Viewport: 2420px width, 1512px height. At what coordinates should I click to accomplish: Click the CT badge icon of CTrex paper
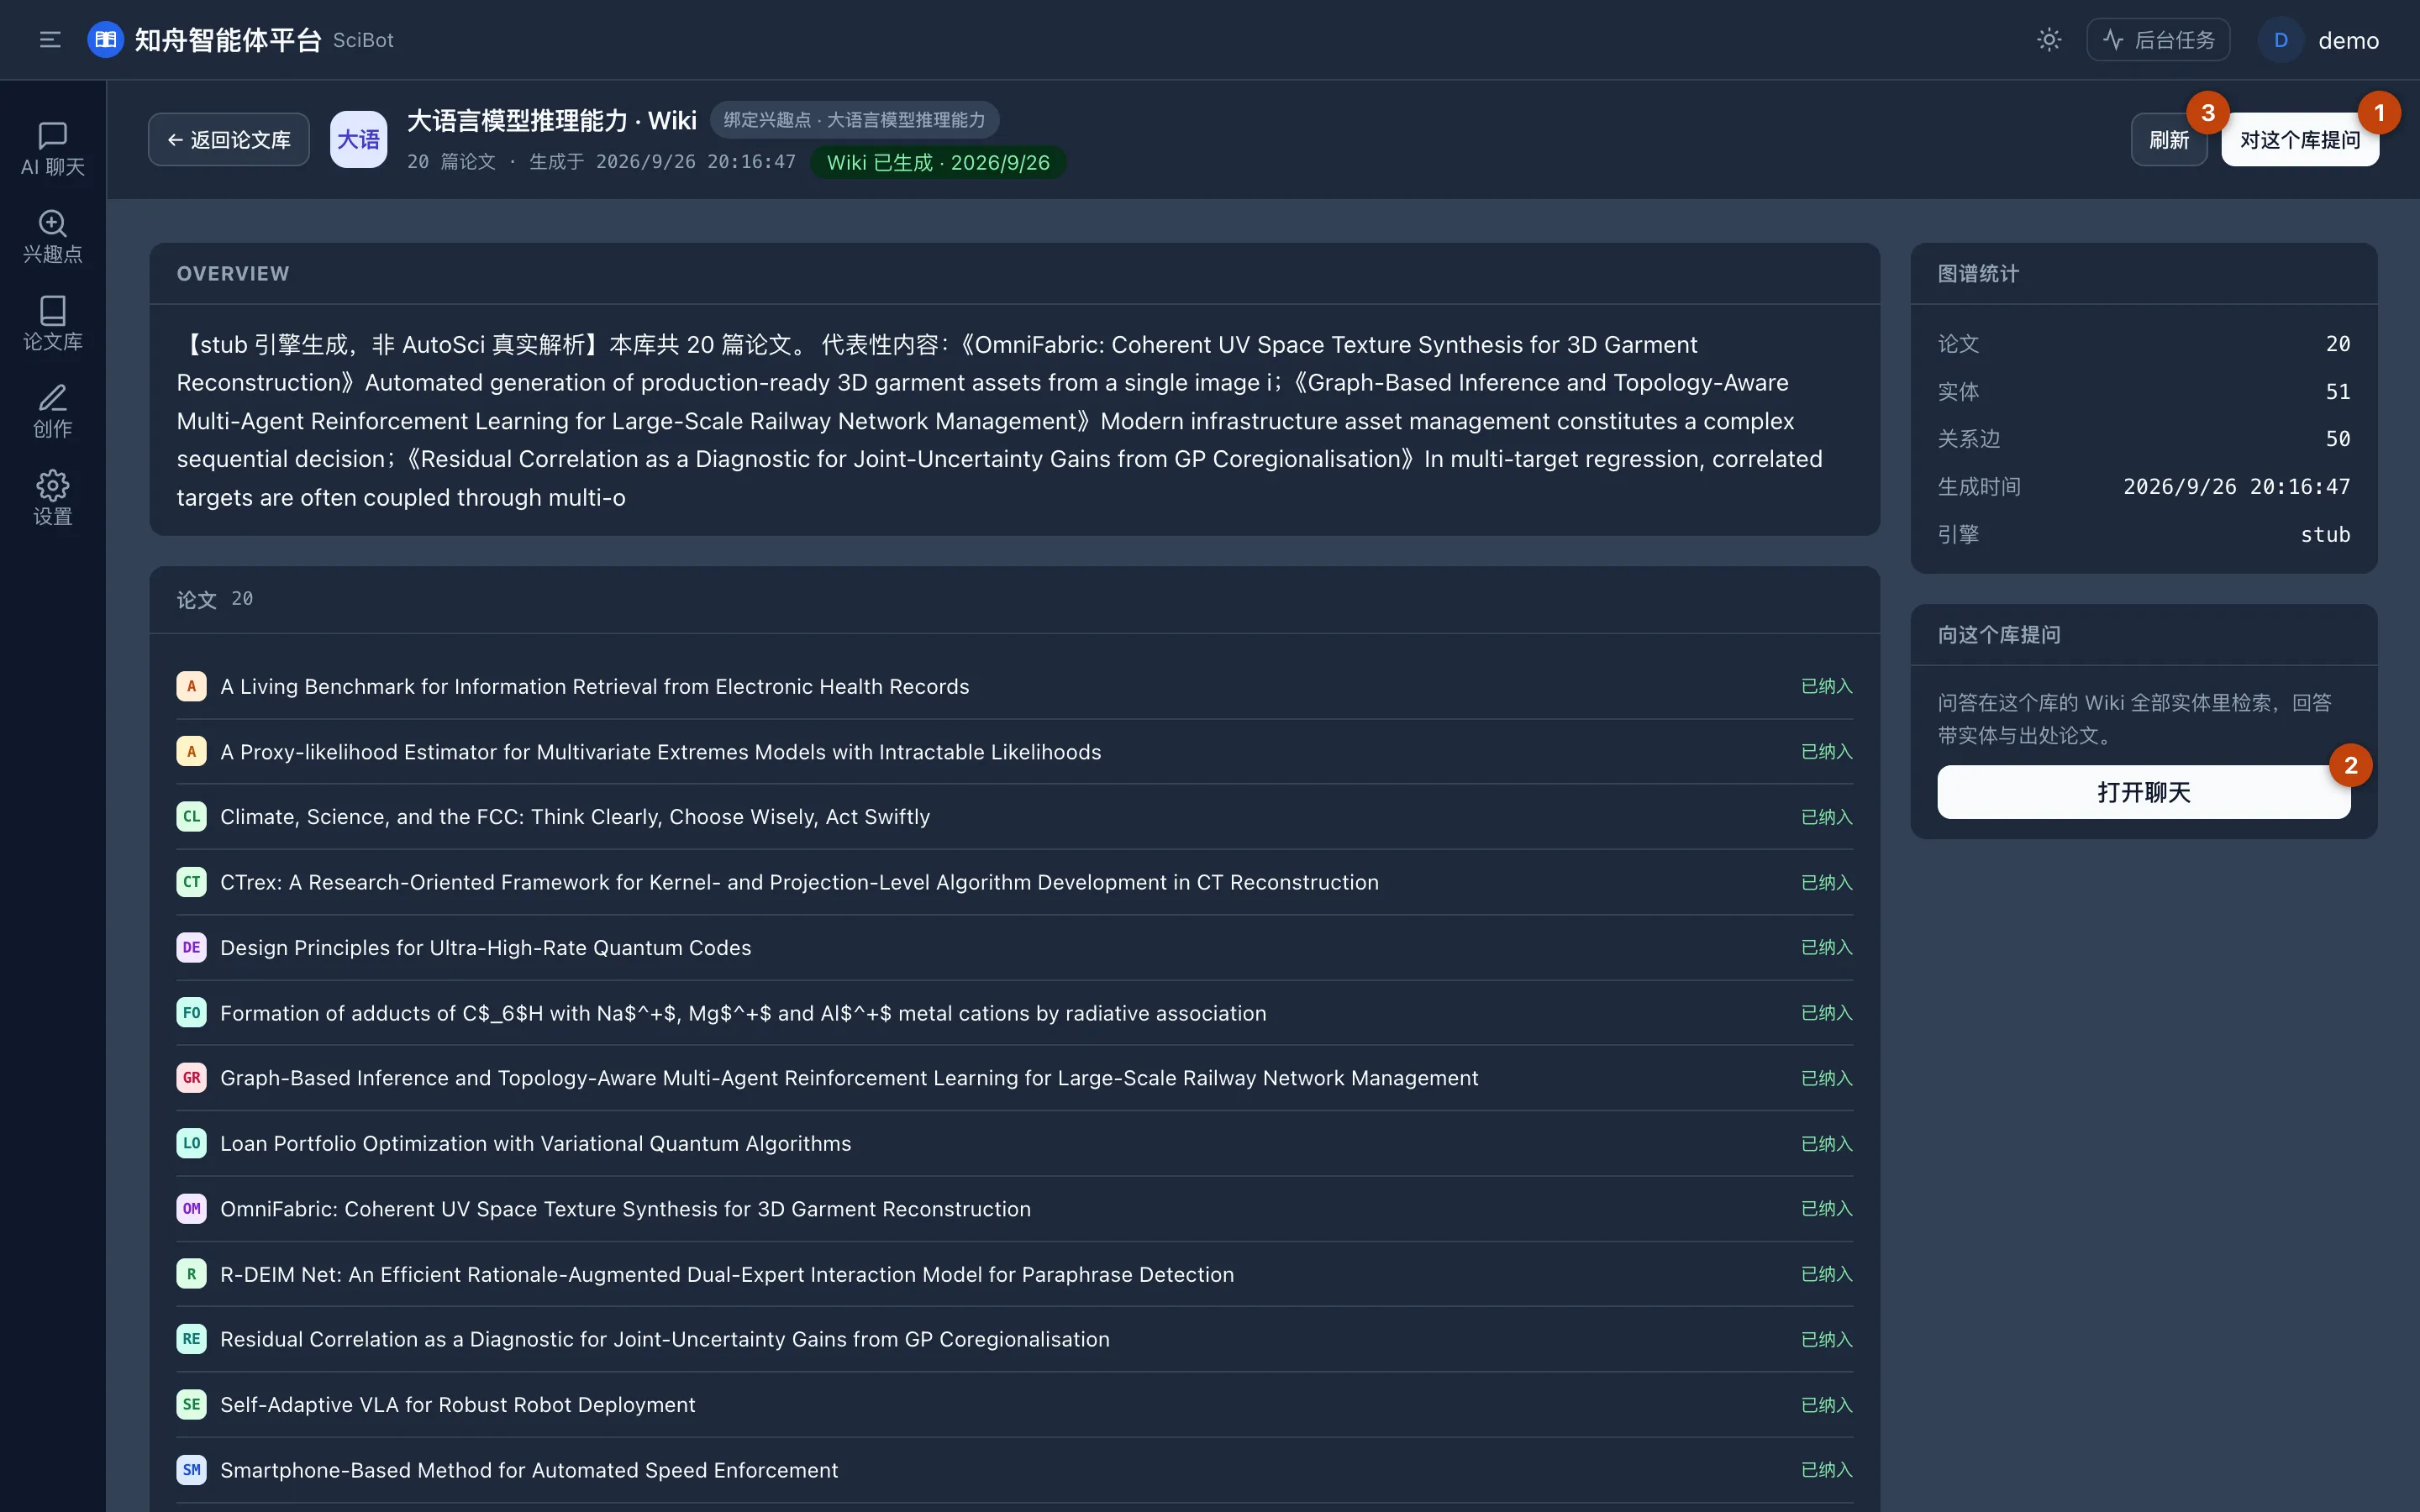[x=191, y=882]
